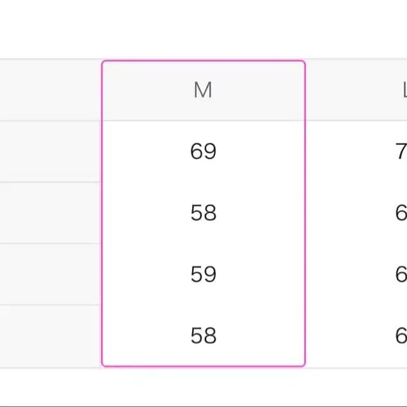
Task: Click the divider line between 69 and 58
Action: pyautogui.click(x=203, y=182)
